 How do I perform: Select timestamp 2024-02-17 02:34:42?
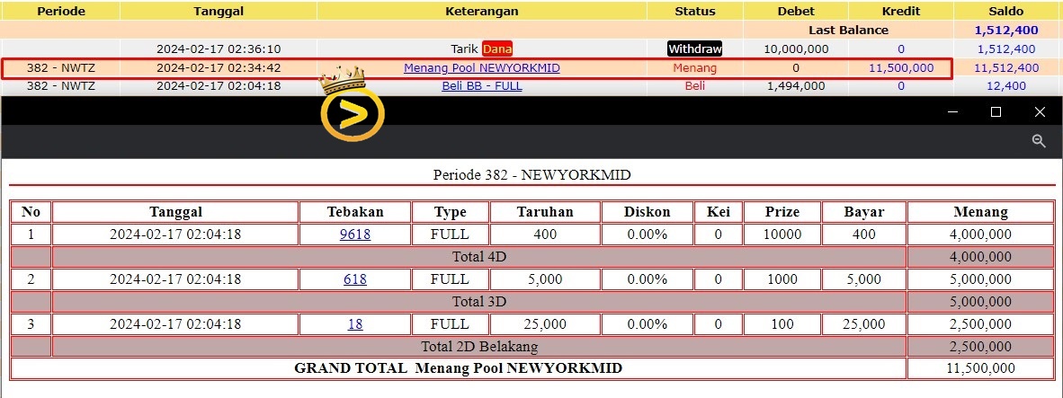(x=219, y=67)
